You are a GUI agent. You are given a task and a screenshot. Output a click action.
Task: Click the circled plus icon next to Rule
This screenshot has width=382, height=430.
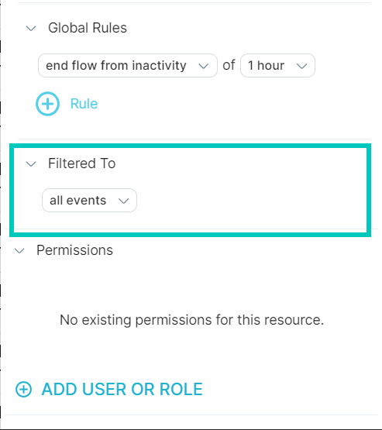(x=48, y=104)
